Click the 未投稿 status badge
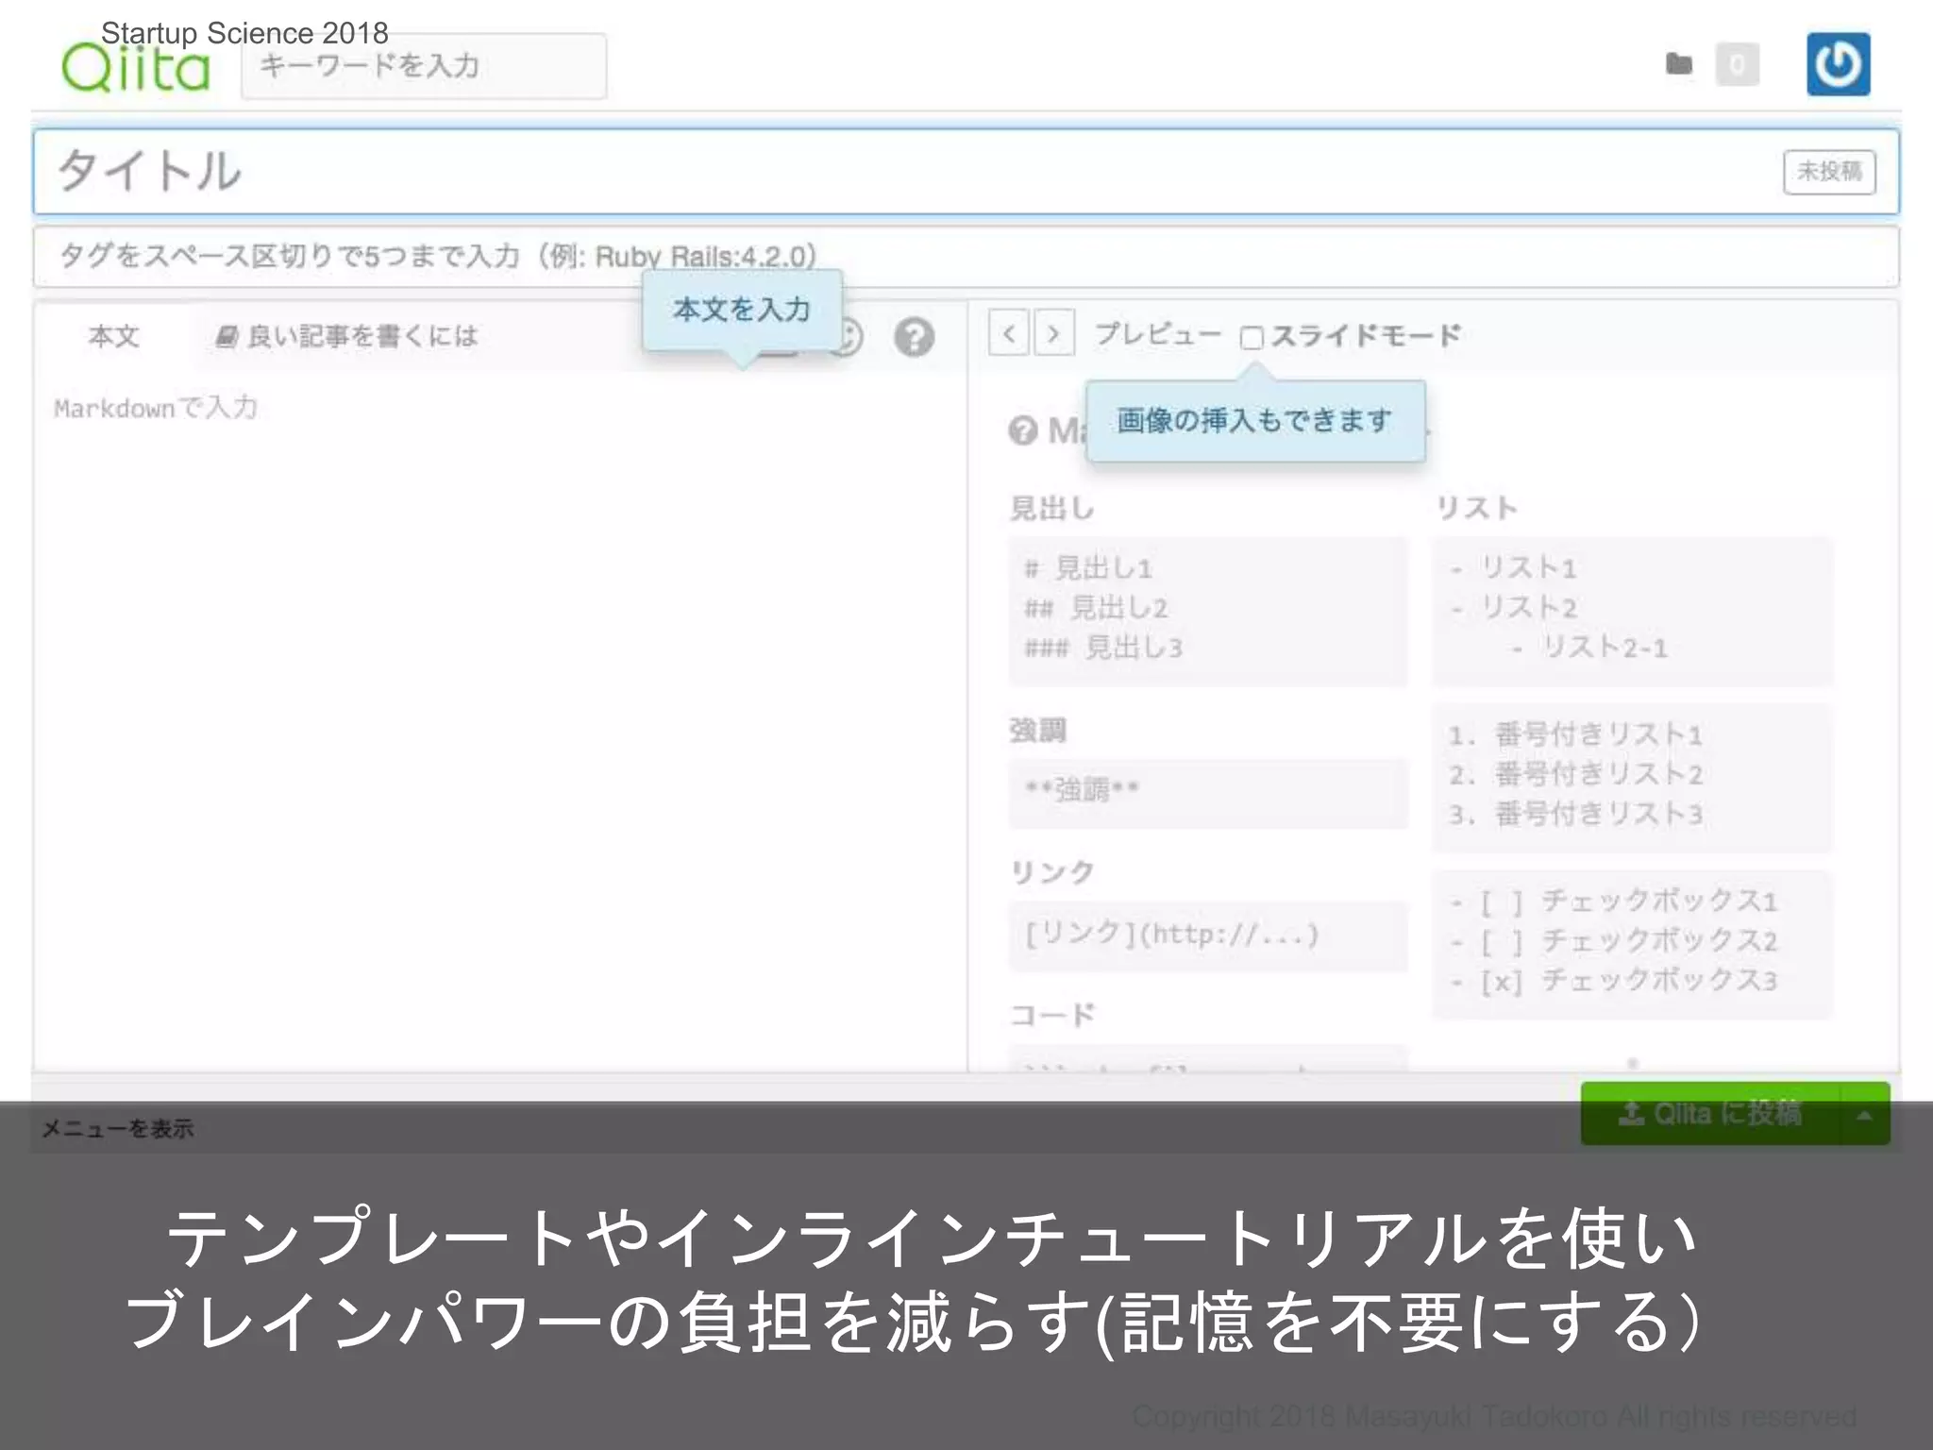Image resolution: width=1933 pixels, height=1450 pixels. [x=1828, y=172]
